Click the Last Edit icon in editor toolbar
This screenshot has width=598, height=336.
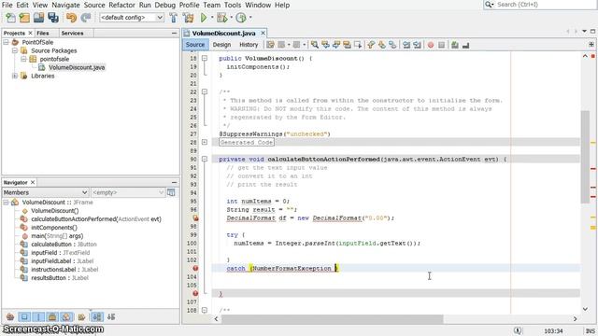(x=270, y=45)
